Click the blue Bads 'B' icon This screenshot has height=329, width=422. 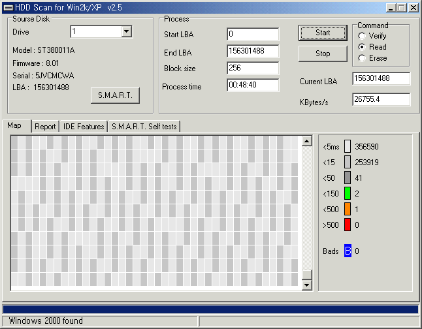[x=348, y=251]
